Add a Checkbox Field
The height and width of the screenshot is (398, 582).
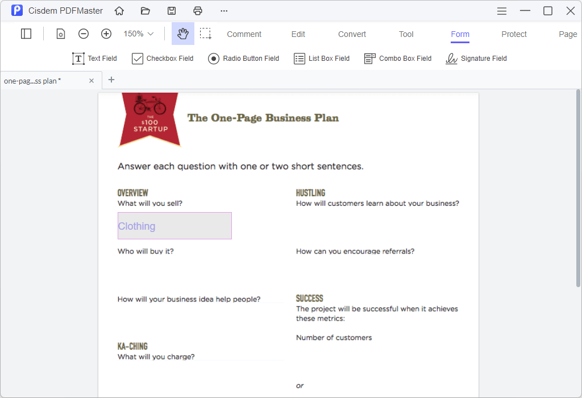coord(163,59)
